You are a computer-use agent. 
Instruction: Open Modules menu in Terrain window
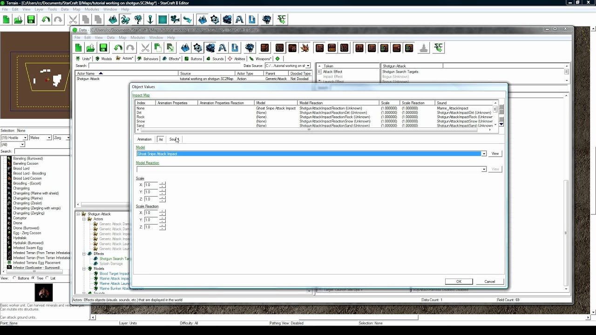[92, 9]
